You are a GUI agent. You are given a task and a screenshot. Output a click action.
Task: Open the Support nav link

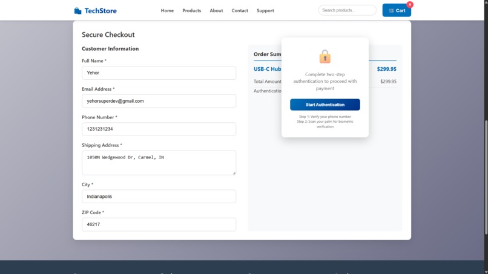[x=265, y=10]
